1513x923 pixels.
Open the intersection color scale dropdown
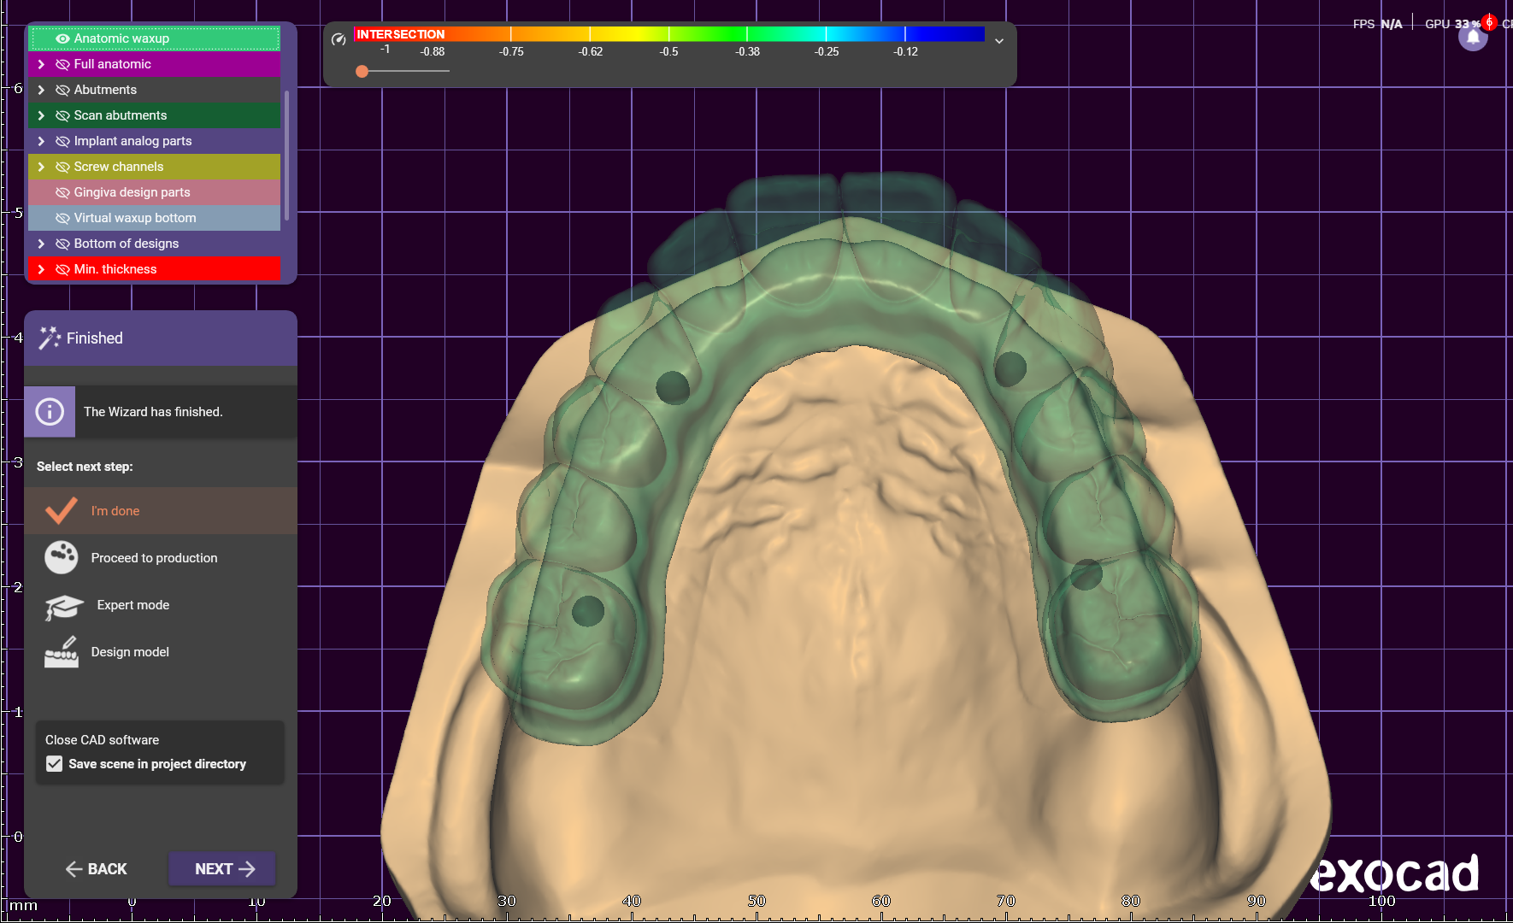(998, 41)
